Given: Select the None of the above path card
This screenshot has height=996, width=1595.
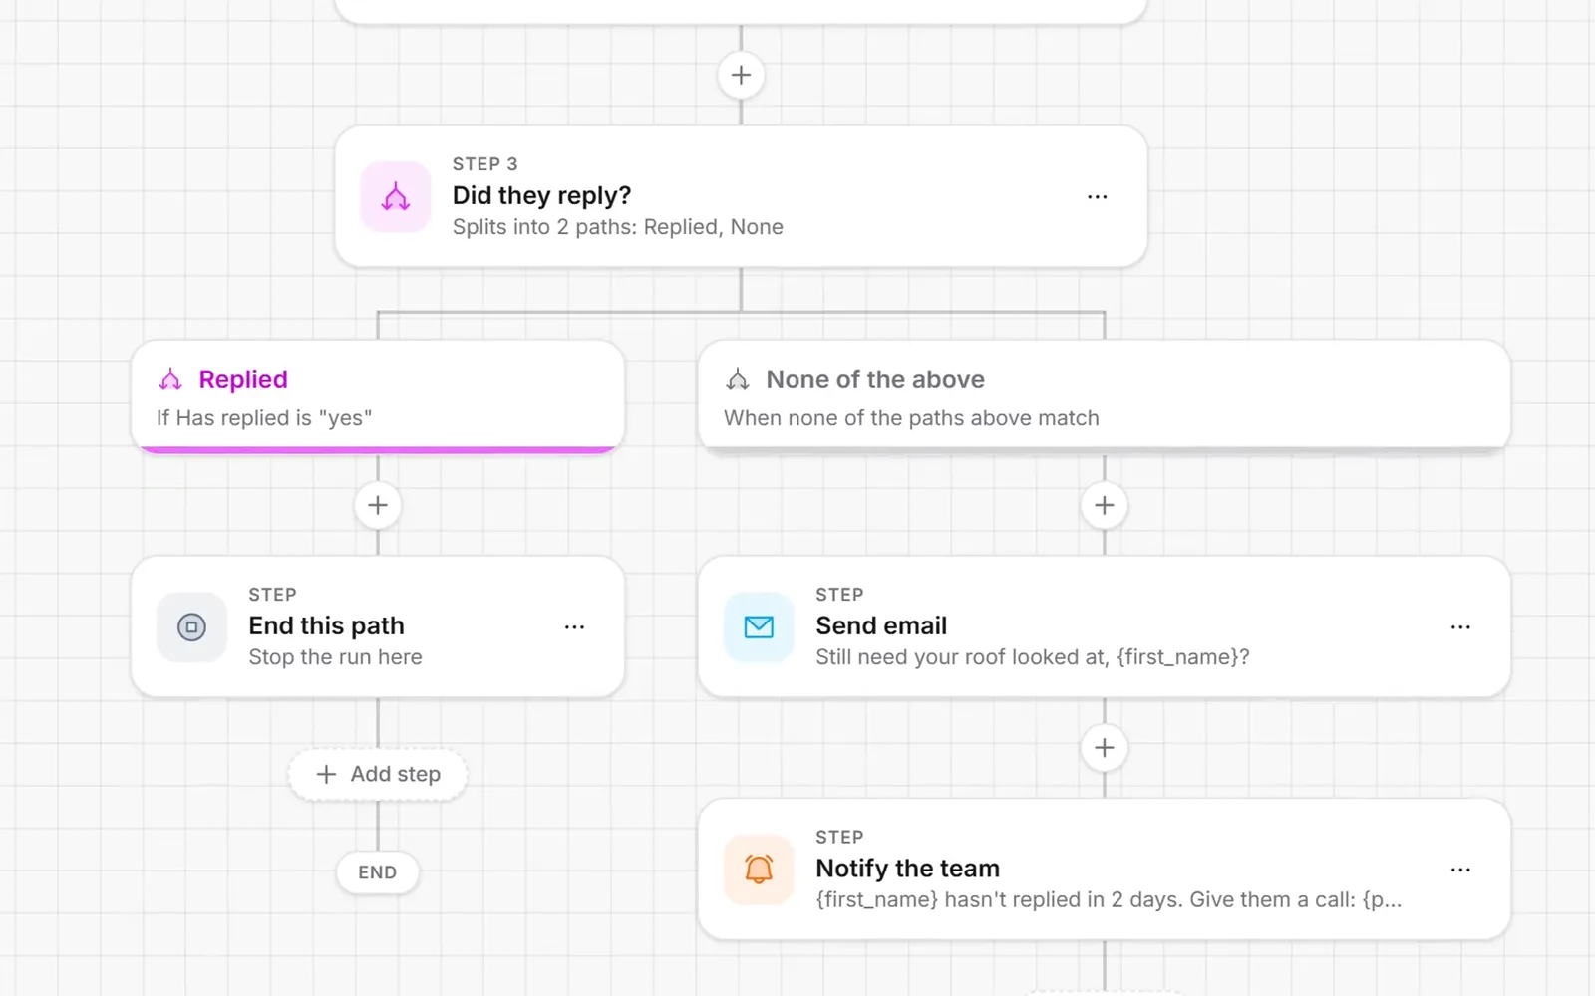Looking at the screenshot, I should coord(1105,396).
